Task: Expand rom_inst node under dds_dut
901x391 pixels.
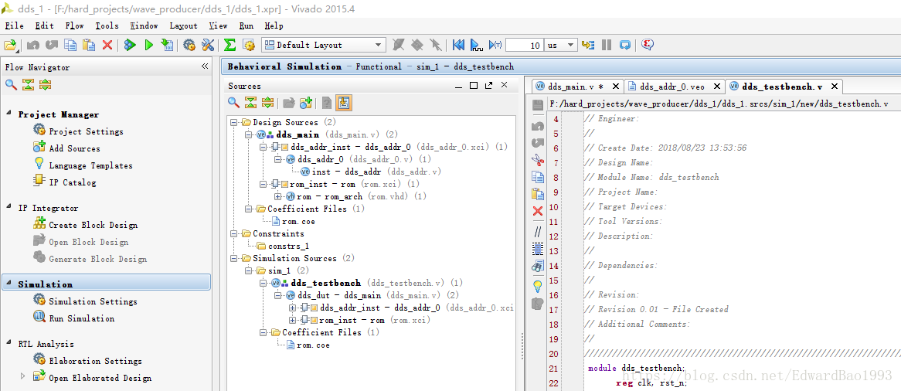Action: (293, 320)
